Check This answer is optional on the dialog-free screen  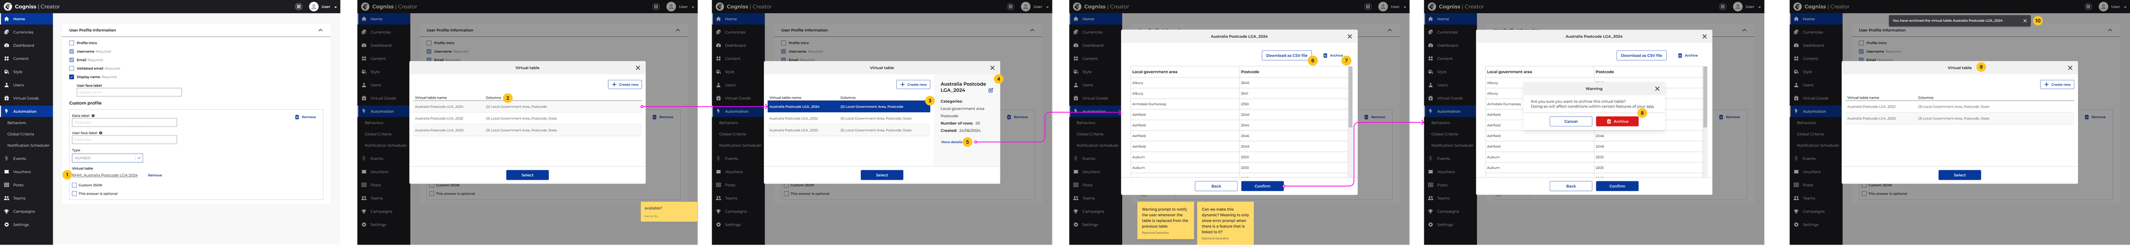click(75, 194)
